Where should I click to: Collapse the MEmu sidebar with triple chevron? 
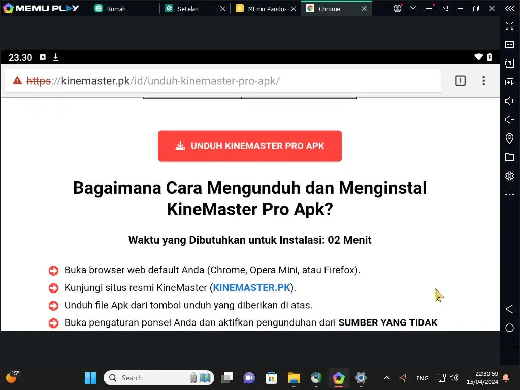509,8
